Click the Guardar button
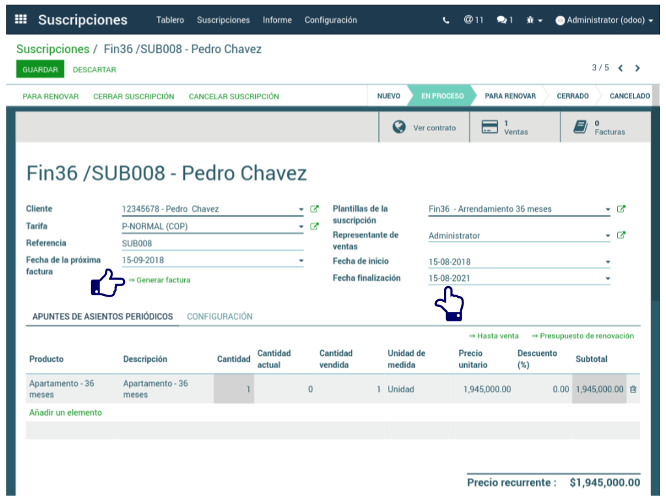 40,70
